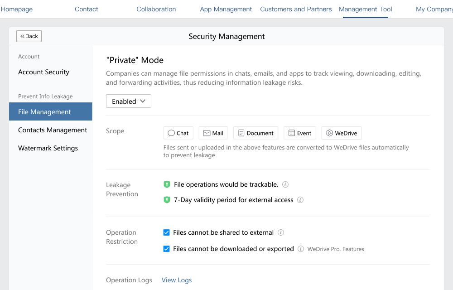Switch to the Collaboration tab
453x290 pixels.
[156, 9]
